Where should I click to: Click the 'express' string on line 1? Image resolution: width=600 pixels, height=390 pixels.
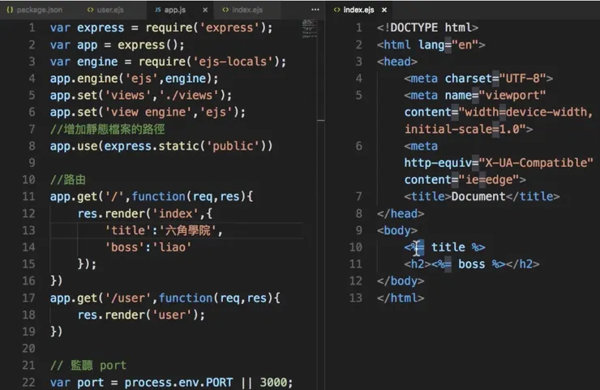[x=229, y=28]
